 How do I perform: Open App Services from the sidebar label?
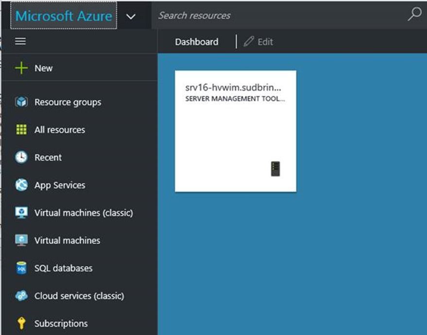tap(60, 185)
